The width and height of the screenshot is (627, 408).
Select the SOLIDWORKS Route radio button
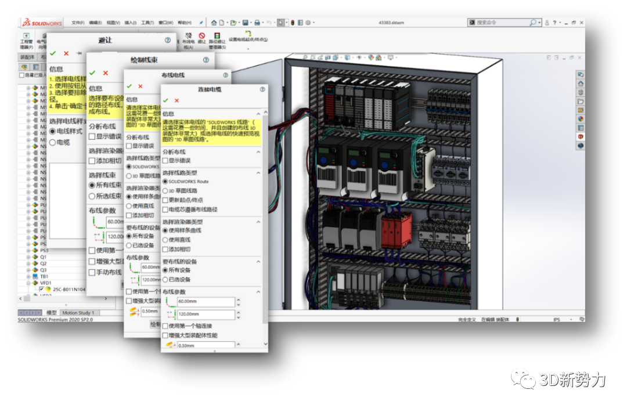(164, 180)
